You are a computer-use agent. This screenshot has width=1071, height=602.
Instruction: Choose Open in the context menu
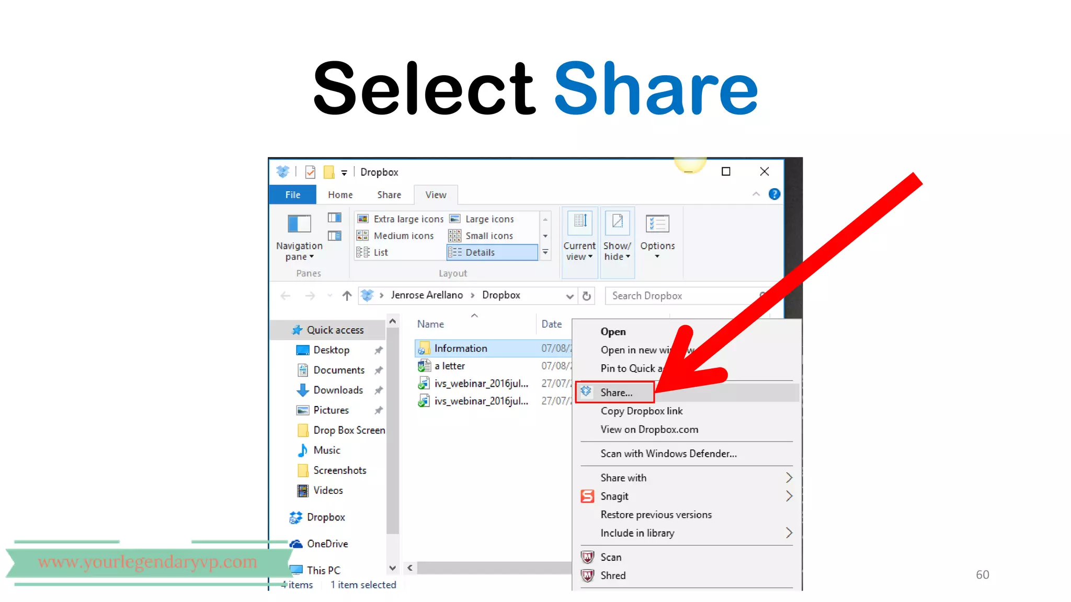(x=613, y=332)
